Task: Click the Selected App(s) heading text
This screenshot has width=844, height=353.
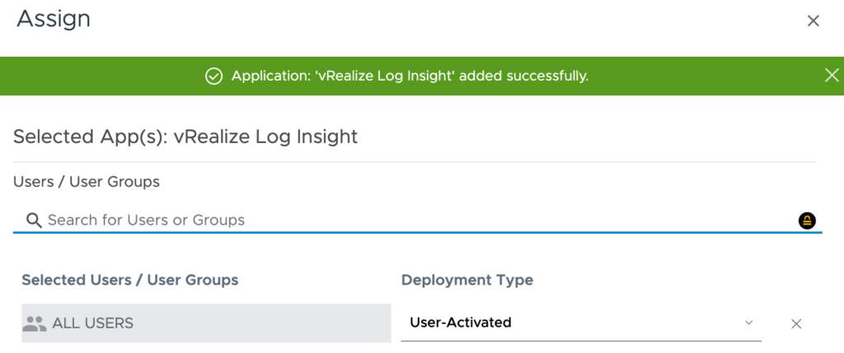Action: click(x=91, y=137)
